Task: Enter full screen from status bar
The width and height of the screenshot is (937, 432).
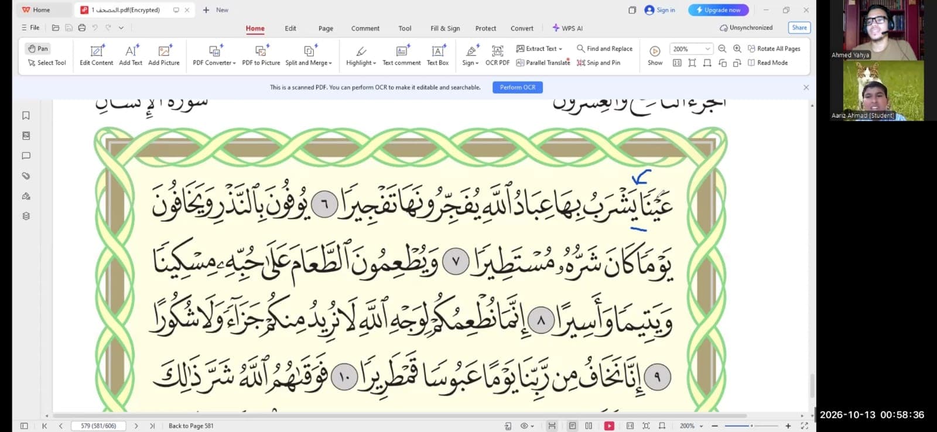Action: 804,426
